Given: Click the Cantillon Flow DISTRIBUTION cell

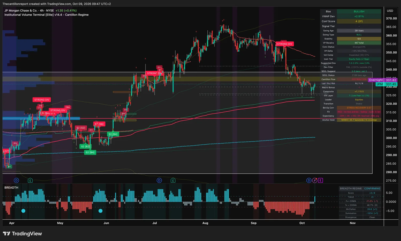Looking at the screenshot, I should [x=359, y=79].
